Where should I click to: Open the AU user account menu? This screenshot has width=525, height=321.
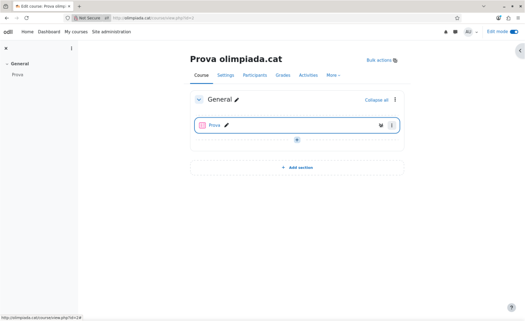click(471, 32)
